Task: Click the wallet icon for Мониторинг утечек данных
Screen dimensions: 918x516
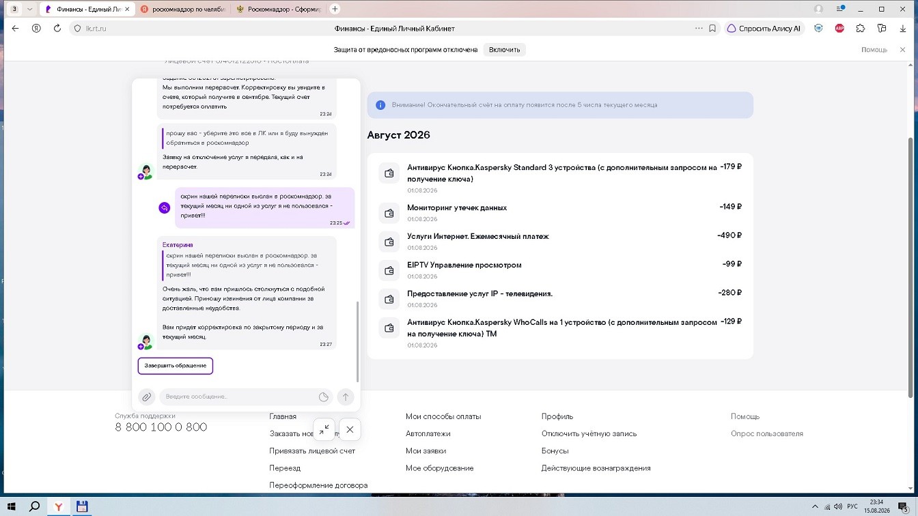Action: 389,213
